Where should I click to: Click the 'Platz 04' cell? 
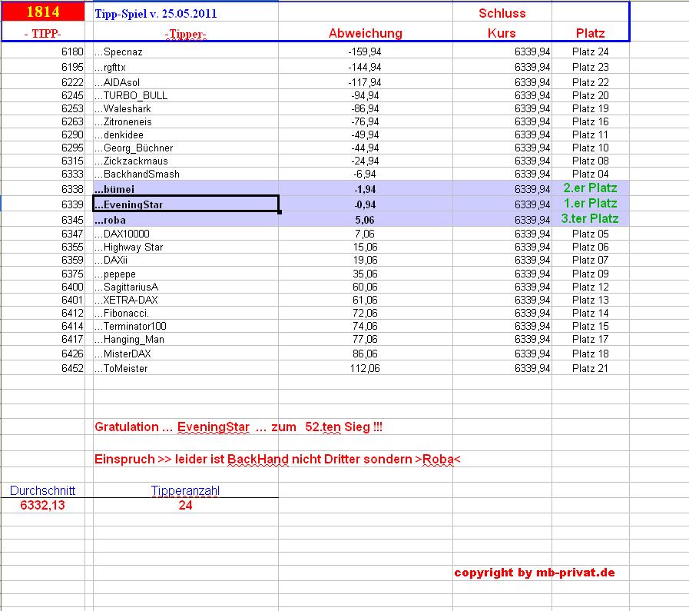(x=590, y=174)
